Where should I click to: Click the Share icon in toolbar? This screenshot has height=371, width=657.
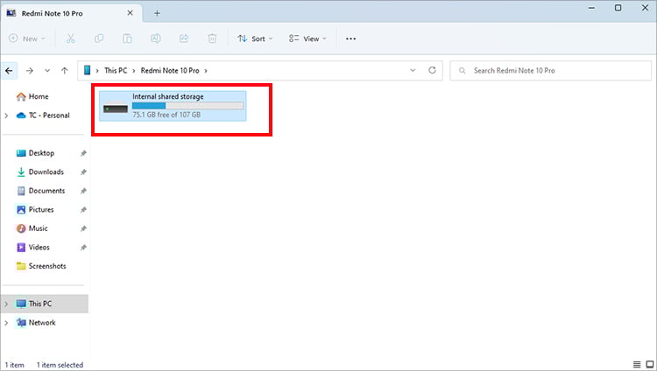pos(183,38)
